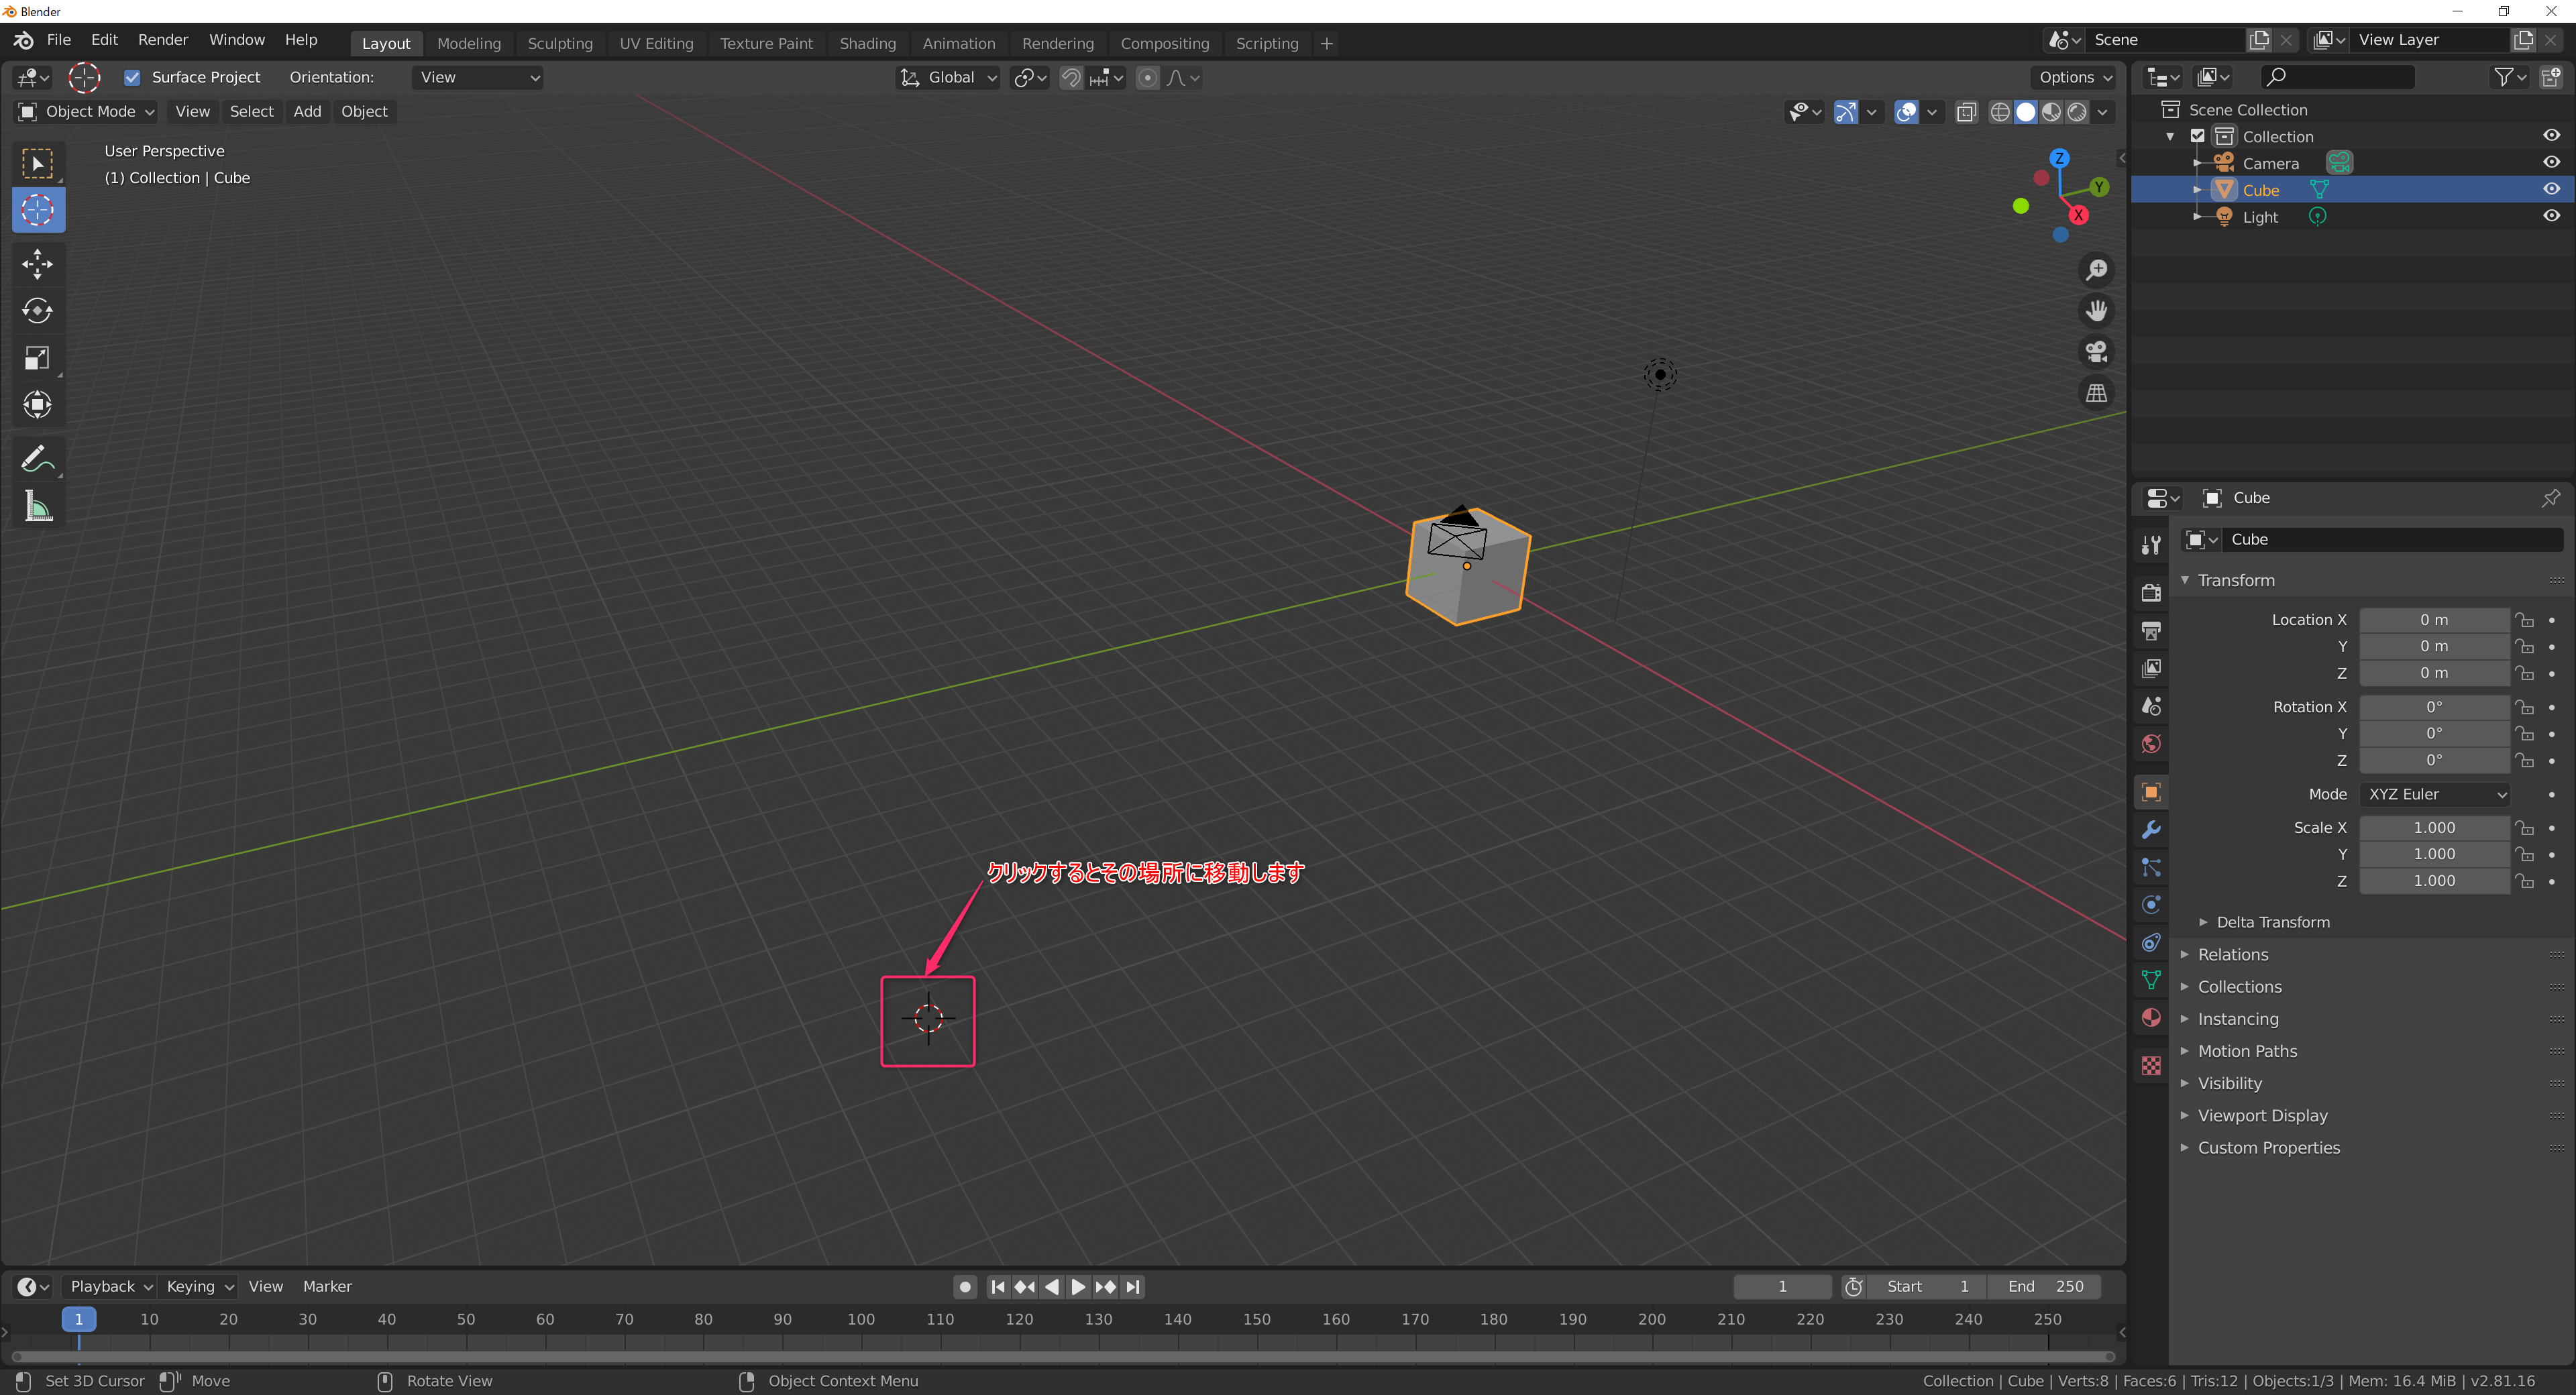The height and width of the screenshot is (1395, 2576).
Task: Toggle camera view icon
Action: [2096, 352]
